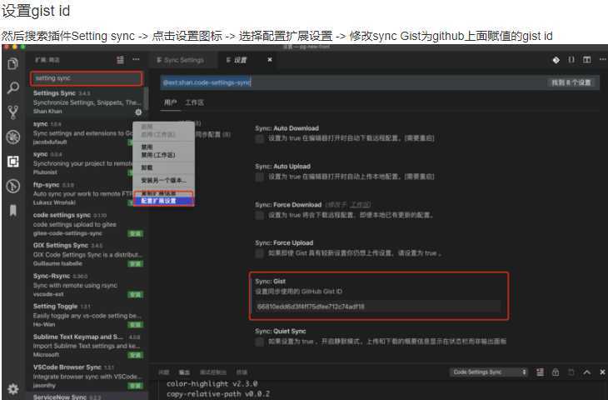The width and height of the screenshot is (608, 400).
Task: Open Source Control view in activity bar
Action: coord(12,112)
